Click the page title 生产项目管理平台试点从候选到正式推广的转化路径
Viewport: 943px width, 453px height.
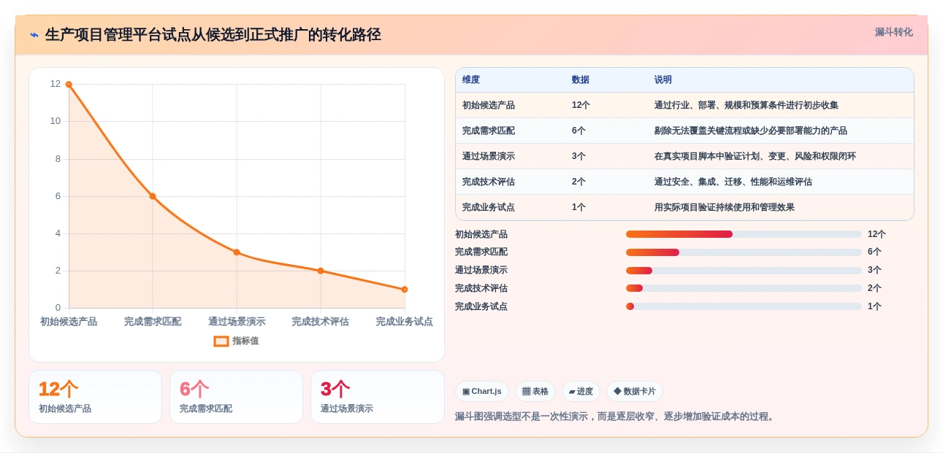[213, 35]
